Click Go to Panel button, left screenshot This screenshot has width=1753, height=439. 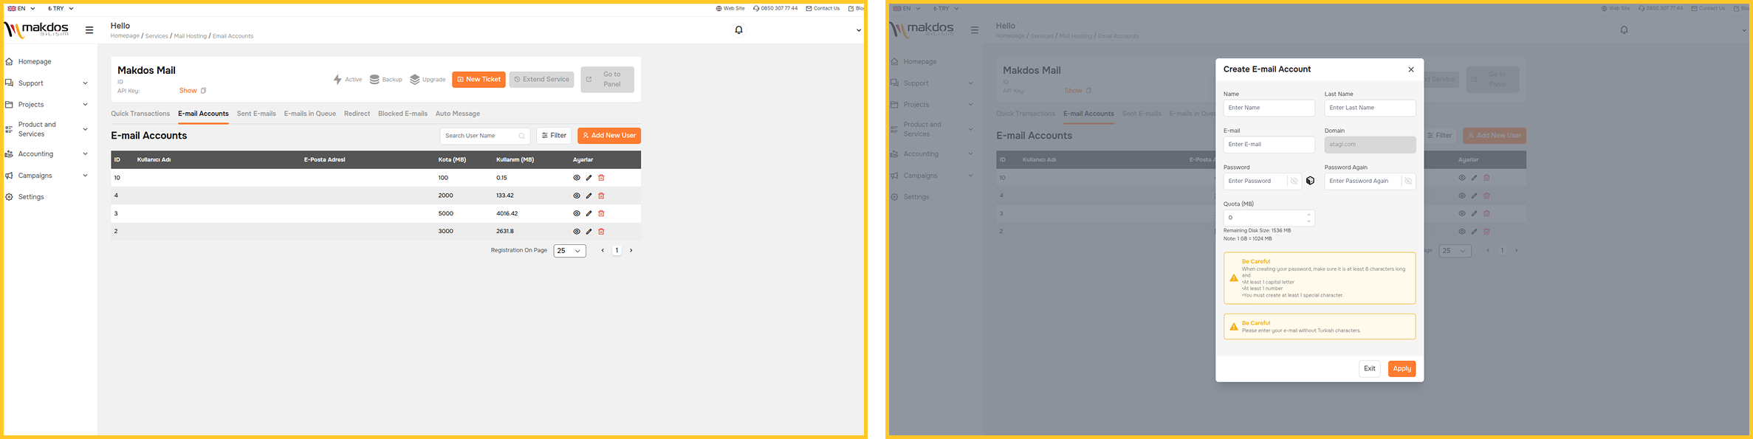[x=607, y=80]
